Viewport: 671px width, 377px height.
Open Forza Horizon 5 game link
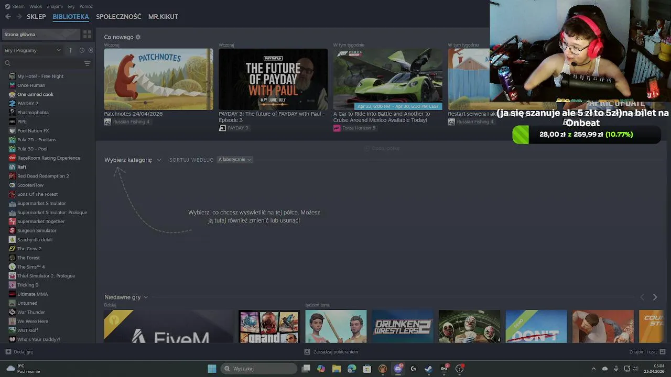click(354, 128)
